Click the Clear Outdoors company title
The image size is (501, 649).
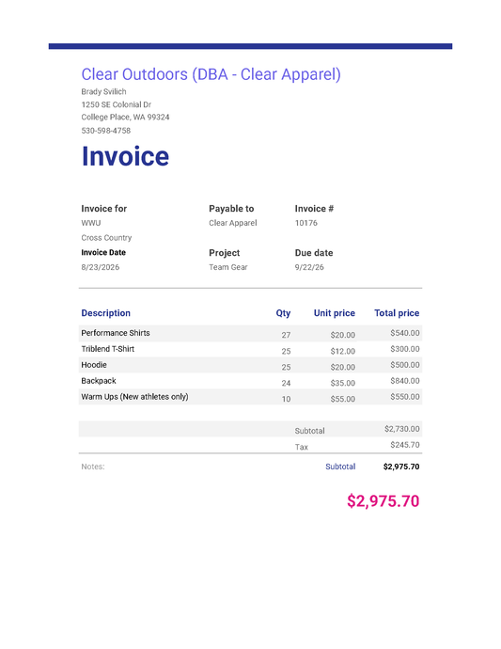click(211, 75)
